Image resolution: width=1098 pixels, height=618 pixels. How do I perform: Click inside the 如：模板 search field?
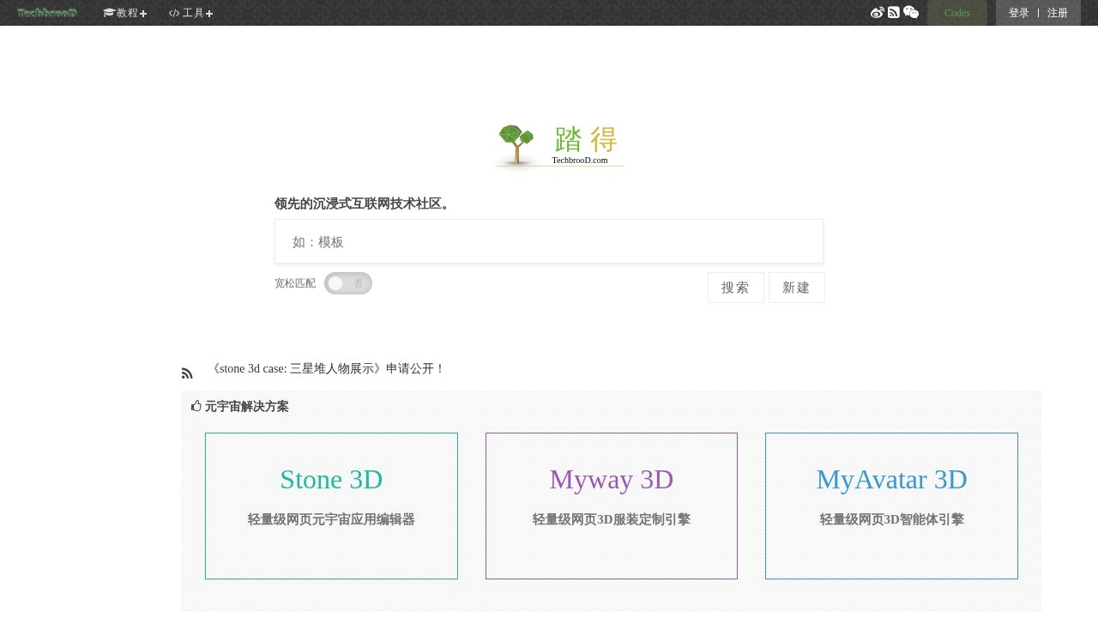[x=548, y=241]
